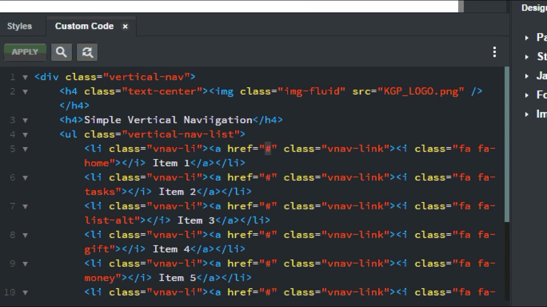Collapse code fold arrow on line 8
Viewport: 547px width, 307px height.
coord(25,235)
